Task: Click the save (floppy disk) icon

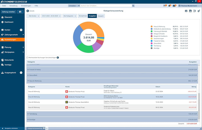Action: click(x=190, y=11)
